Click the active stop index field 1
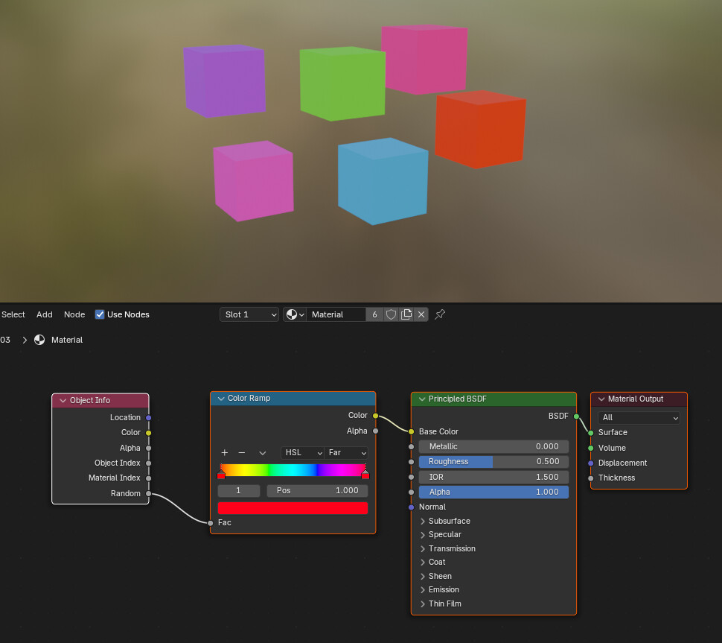The width and height of the screenshot is (722, 643). click(238, 491)
